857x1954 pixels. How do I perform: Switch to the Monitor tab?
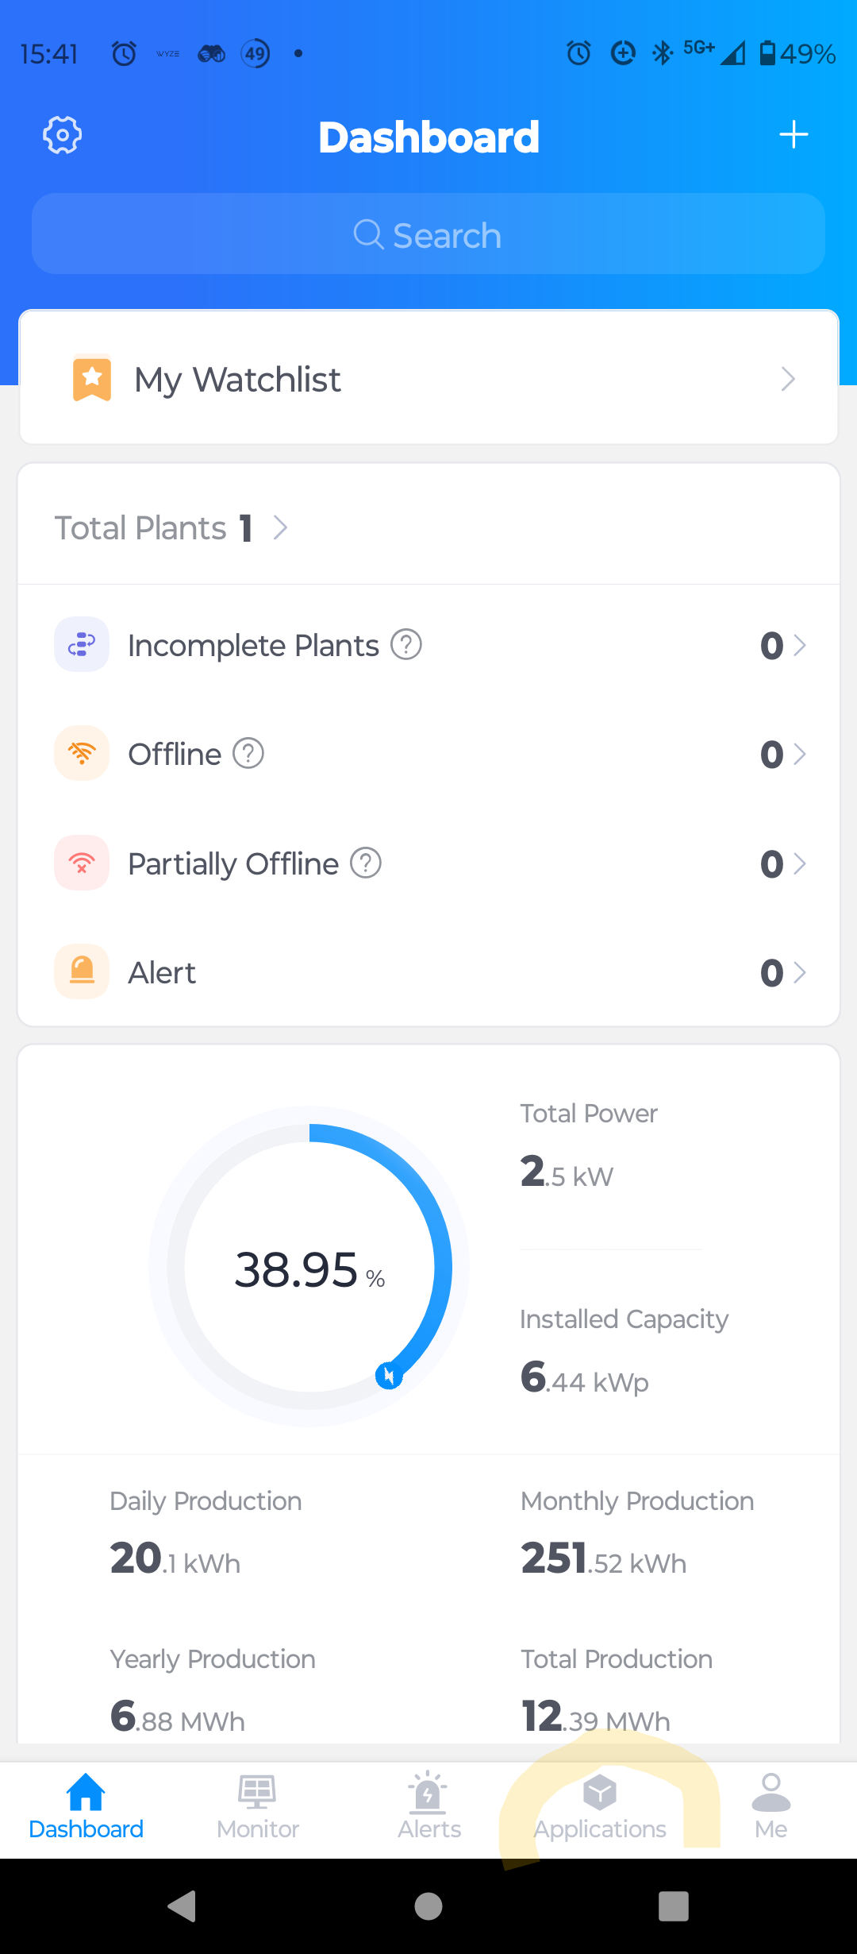click(x=257, y=1807)
